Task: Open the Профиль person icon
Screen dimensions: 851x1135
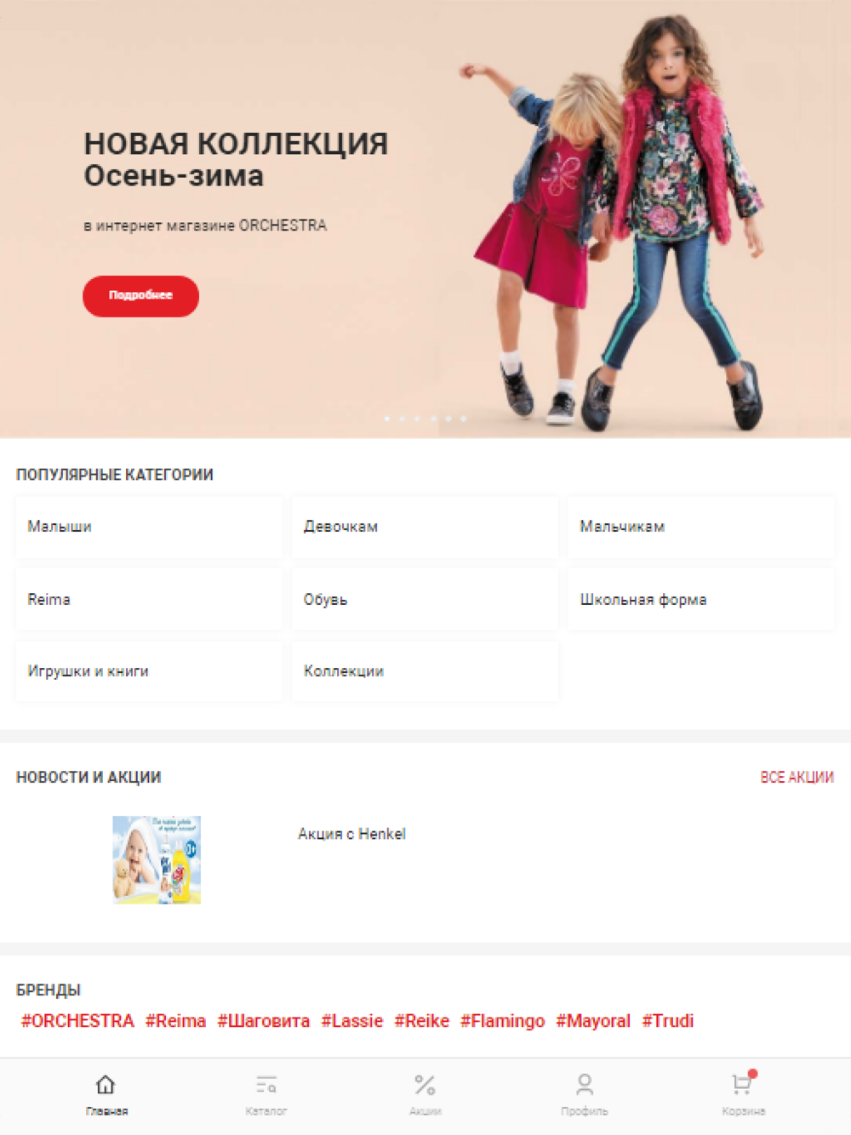Action: point(585,1085)
